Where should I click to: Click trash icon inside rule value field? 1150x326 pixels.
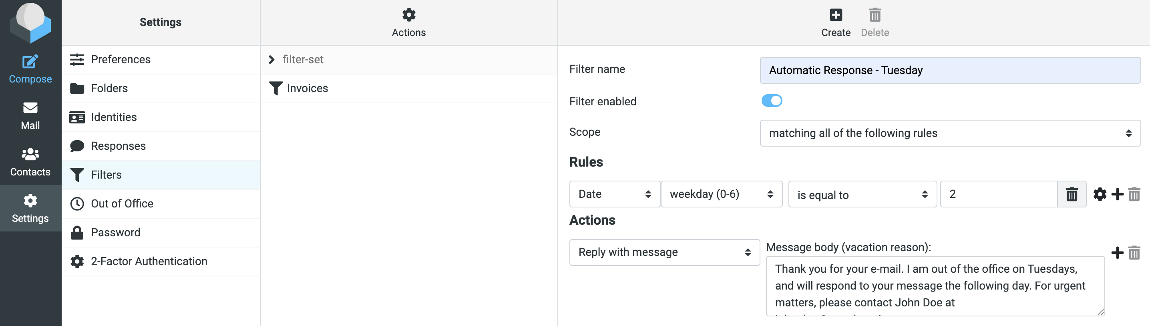pos(1072,194)
